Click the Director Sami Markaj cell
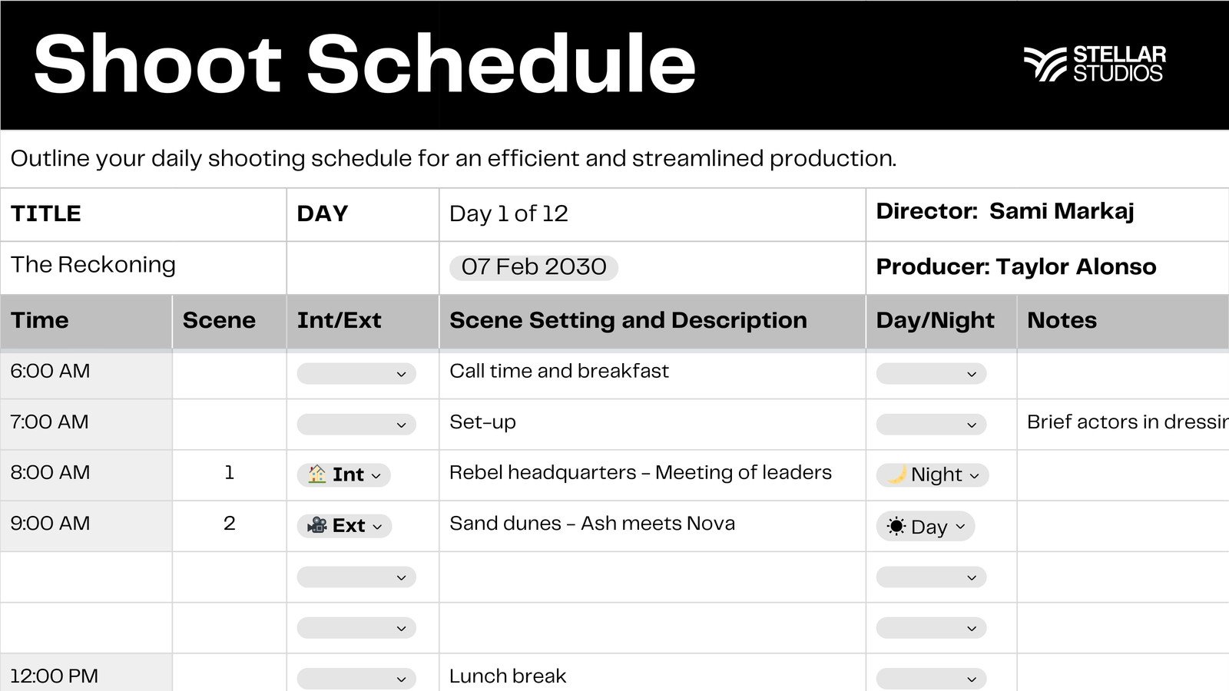Viewport: 1229px width, 691px height. pyautogui.click(x=1005, y=212)
